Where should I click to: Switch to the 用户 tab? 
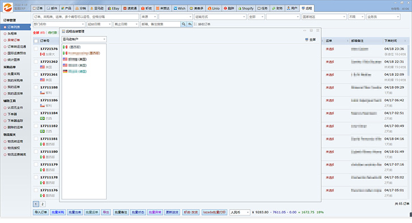click(292, 8)
